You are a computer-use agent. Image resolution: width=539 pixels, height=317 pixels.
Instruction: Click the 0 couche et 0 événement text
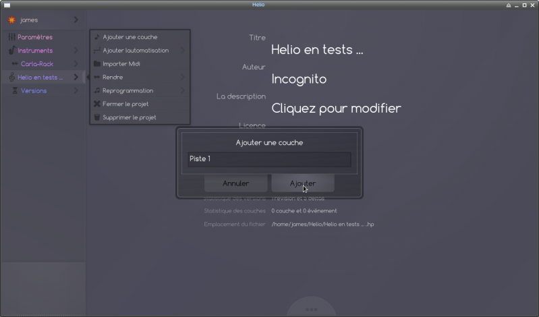coord(304,210)
